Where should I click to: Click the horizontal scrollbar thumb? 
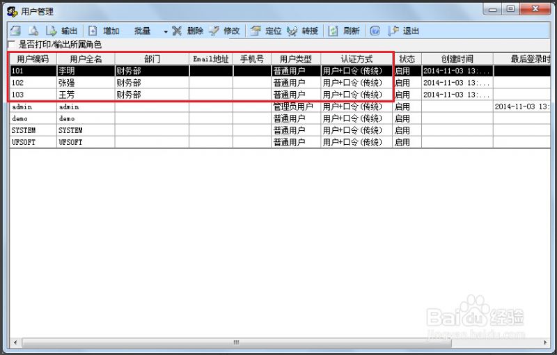(x=237, y=342)
